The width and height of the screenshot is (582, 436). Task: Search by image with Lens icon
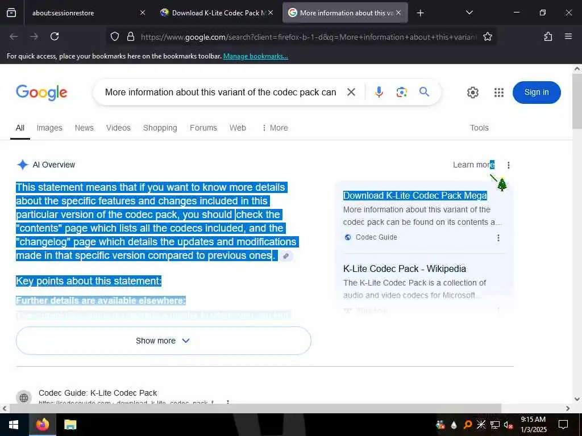401,92
